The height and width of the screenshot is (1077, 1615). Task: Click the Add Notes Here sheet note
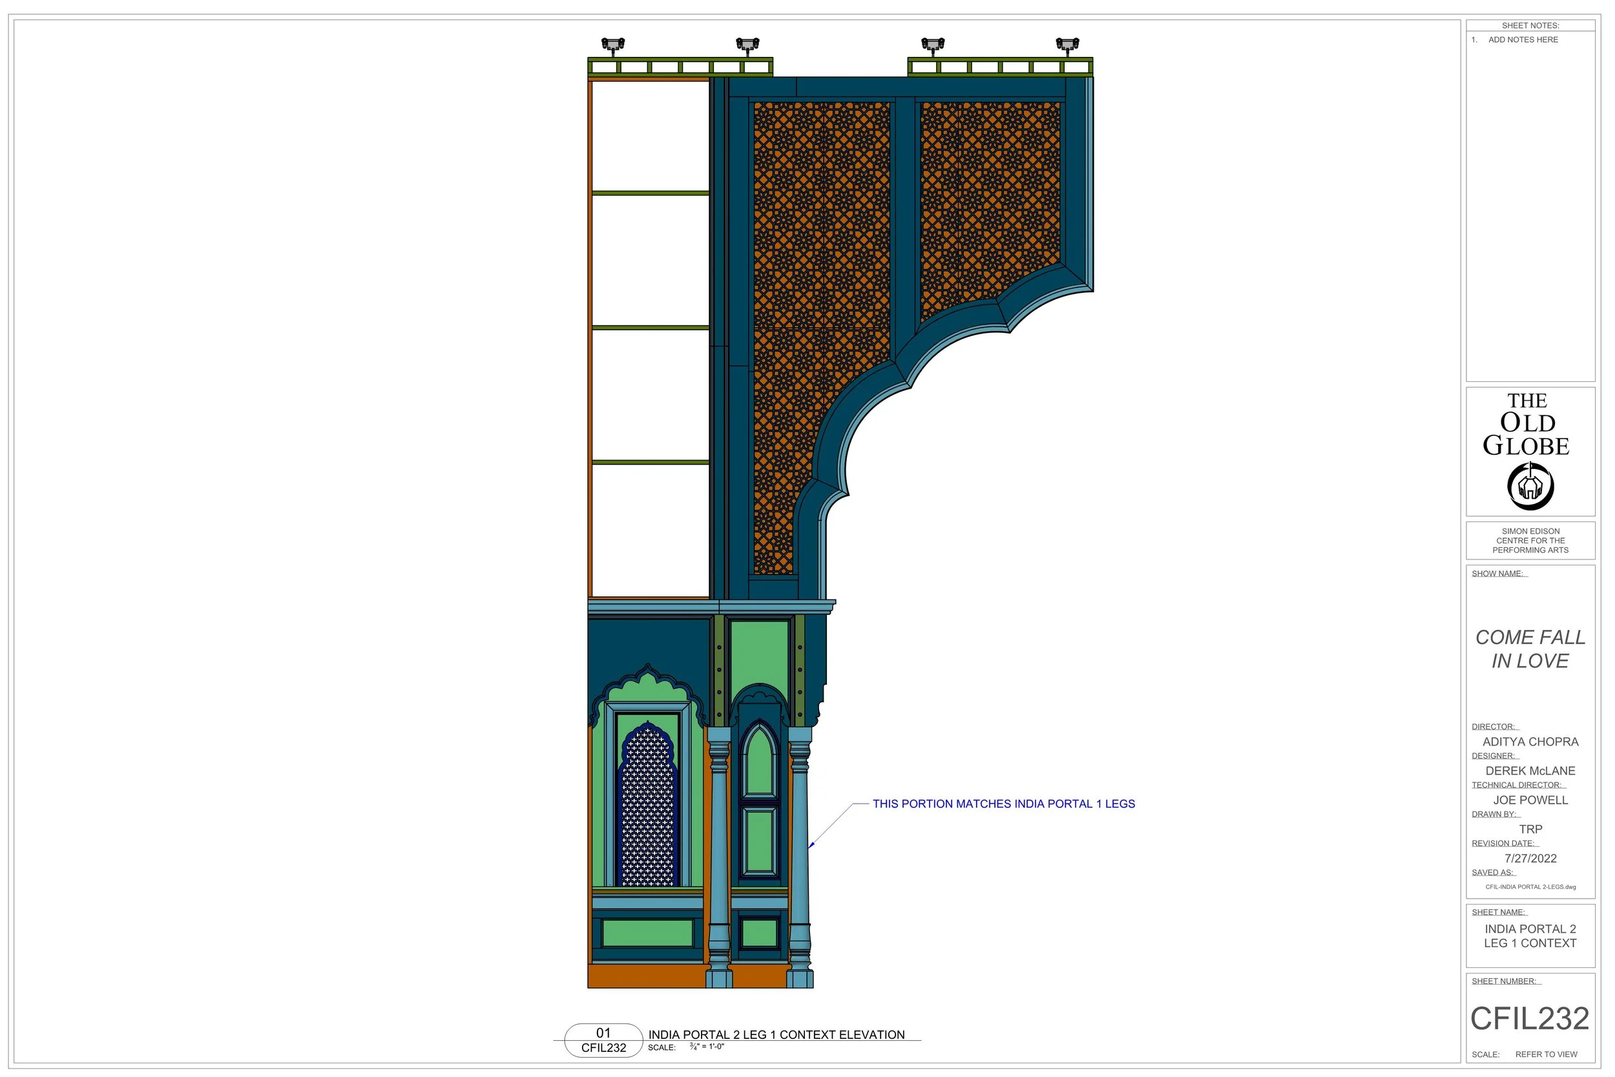[1523, 40]
